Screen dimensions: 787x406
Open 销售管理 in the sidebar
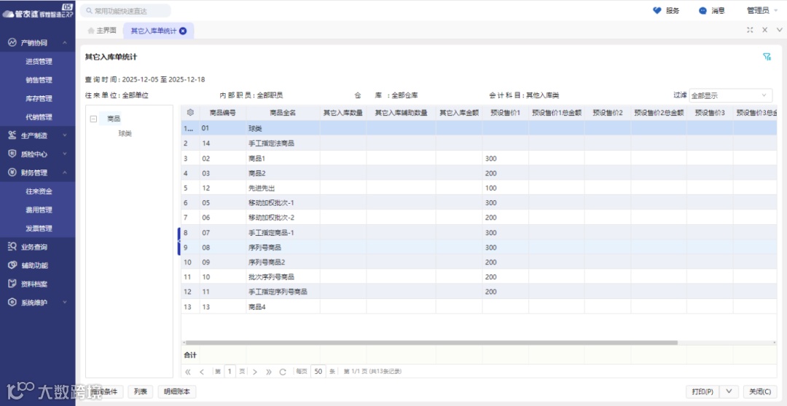click(39, 80)
